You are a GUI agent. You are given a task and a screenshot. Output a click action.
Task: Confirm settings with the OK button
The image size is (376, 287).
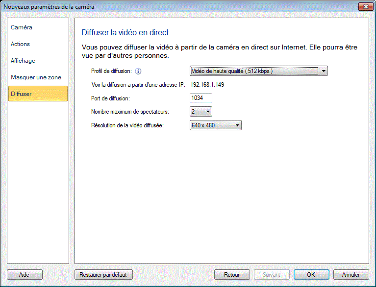tap(311, 275)
